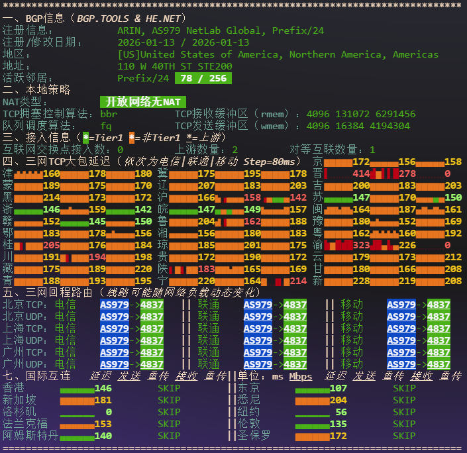The width and height of the screenshot is (467, 453).
Task: Click 浙 row green telecom bar before 146
Action: point(28,212)
